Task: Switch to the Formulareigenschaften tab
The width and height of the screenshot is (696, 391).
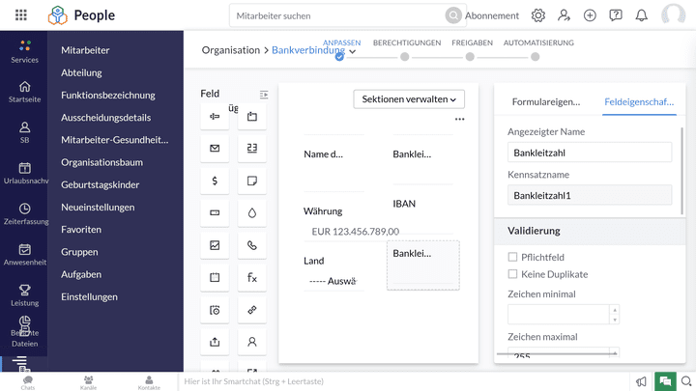Action: point(546,102)
